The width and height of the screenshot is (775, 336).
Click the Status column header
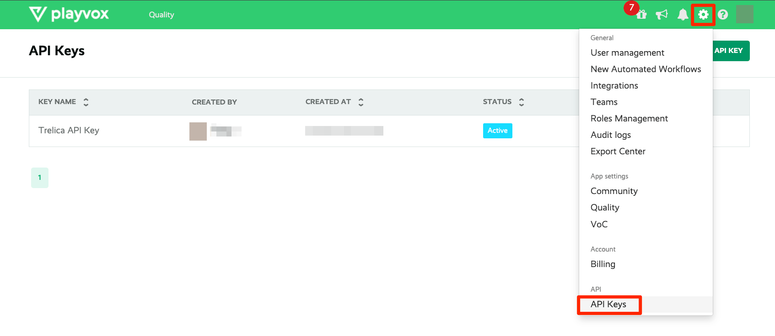[497, 102]
